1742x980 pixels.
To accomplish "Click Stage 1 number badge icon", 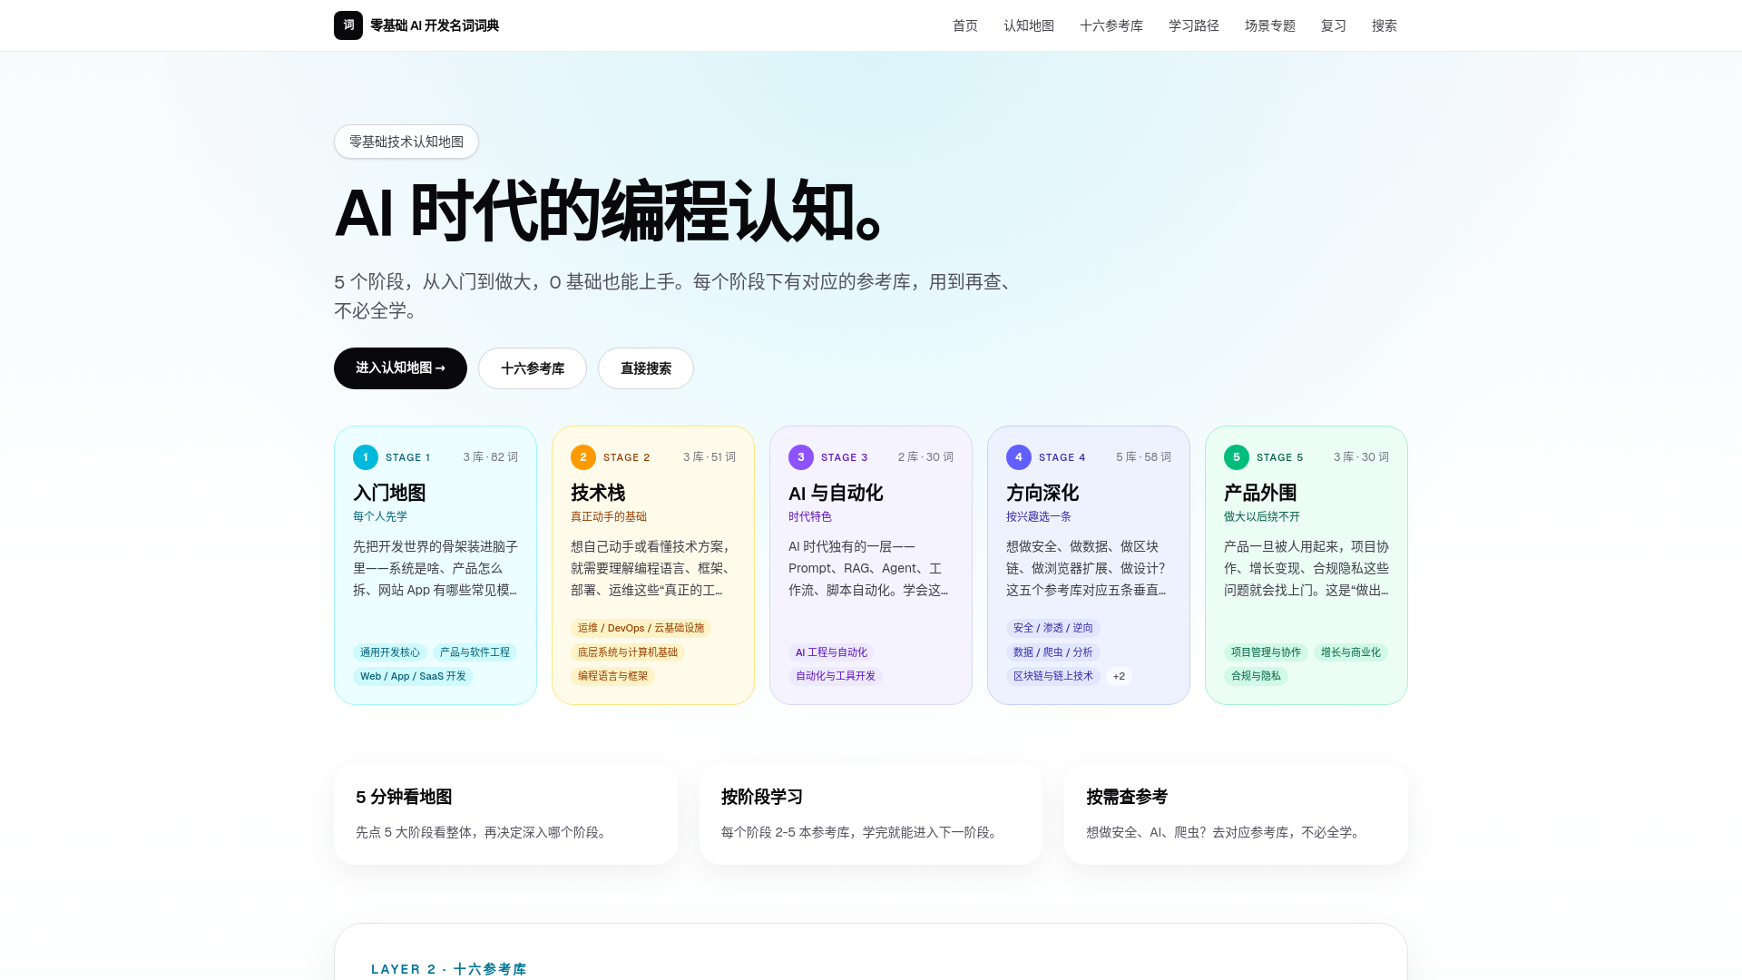I will (x=366, y=457).
